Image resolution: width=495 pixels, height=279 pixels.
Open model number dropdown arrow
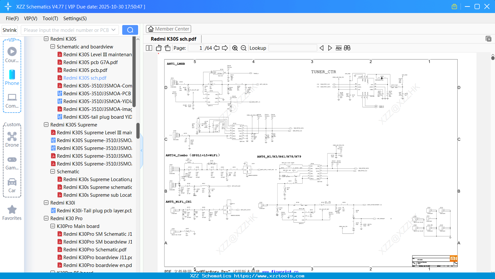[x=113, y=30]
